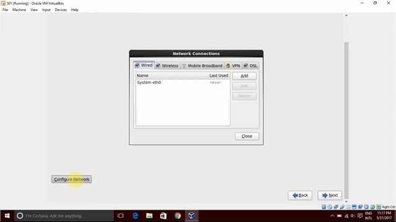Select the System eth0 connection row
The width and height of the screenshot is (396, 222).
coord(183,82)
